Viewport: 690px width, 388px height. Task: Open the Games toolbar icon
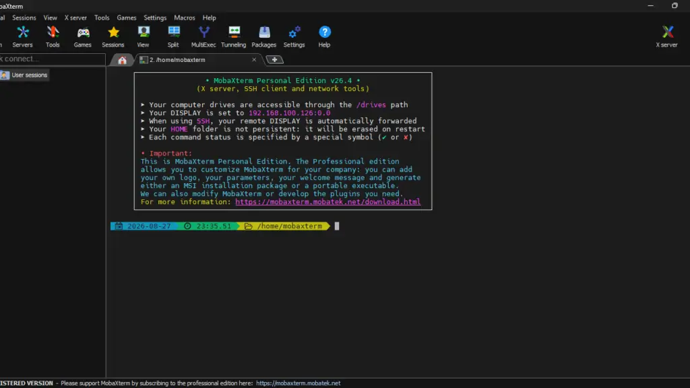click(x=83, y=36)
